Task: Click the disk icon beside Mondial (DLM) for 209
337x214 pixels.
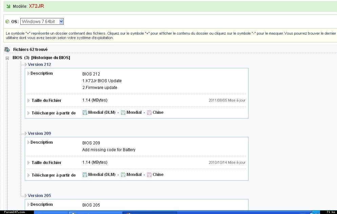Action: (x=85, y=175)
